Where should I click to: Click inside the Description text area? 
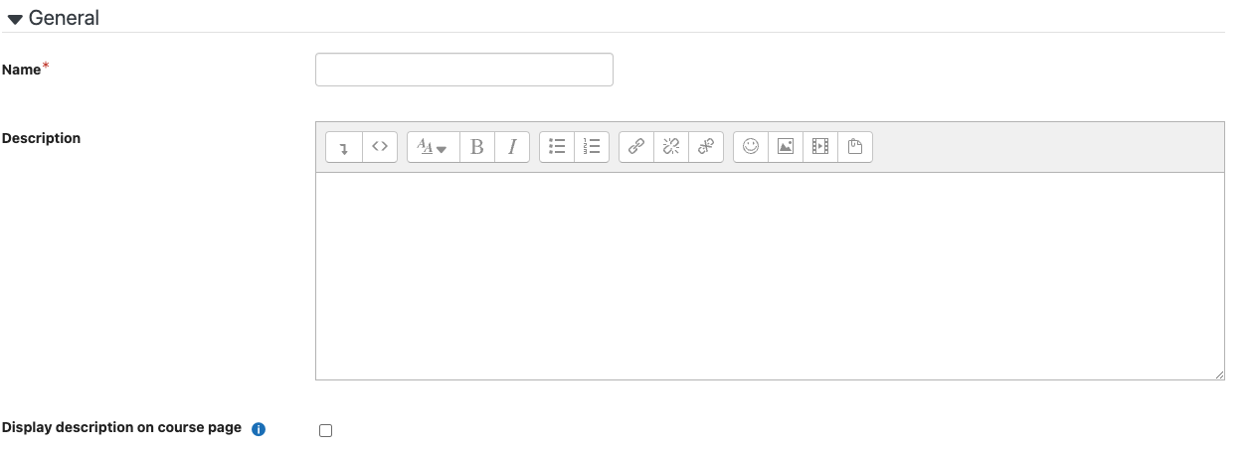pyautogui.click(x=770, y=276)
